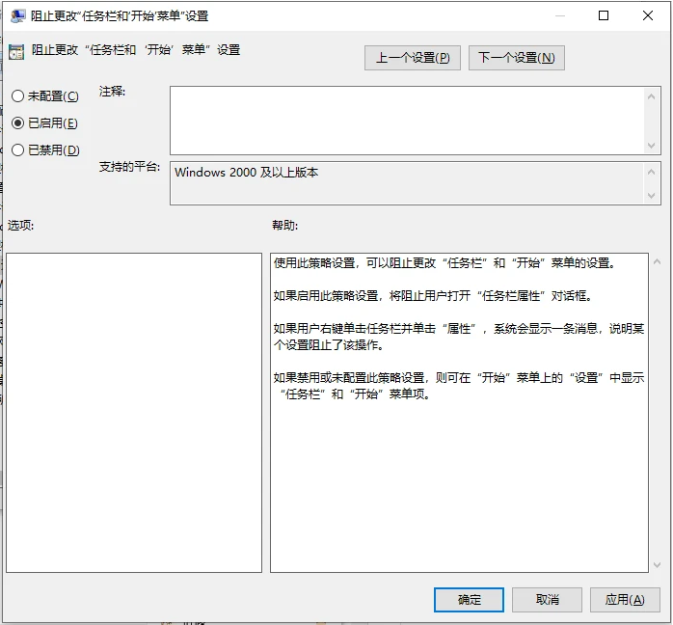Click inside the 注释 comment text box
This screenshot has height=625, width=673.
405,120
